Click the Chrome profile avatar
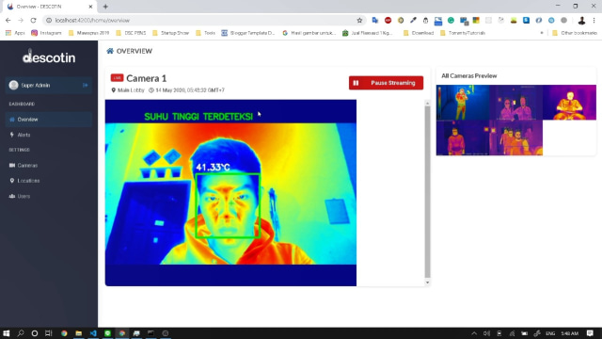Screen dimensions: 602x339 (581, 21)
